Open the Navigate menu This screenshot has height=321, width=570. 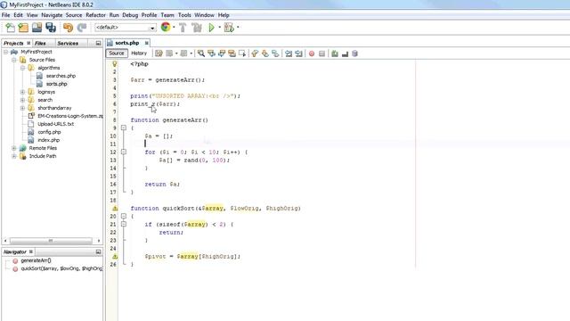(x=52, y=15)
